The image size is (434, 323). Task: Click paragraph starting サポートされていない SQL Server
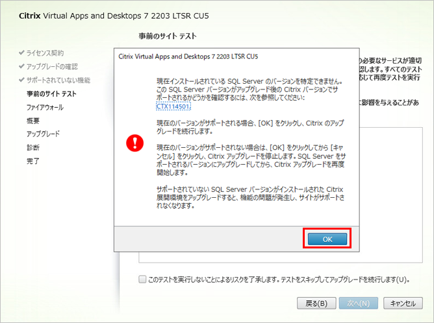[x=251, y=198]
